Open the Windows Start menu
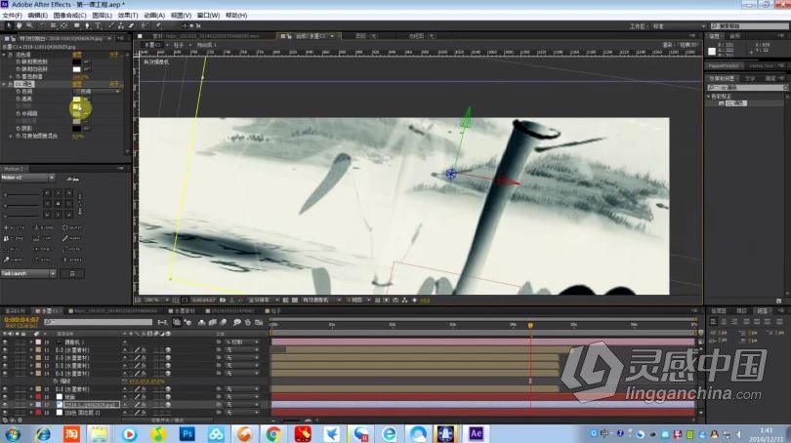791x443 pixels. [12, 434]
